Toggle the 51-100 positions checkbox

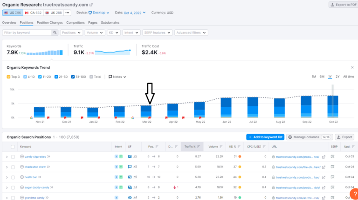(x=73, y=77)
